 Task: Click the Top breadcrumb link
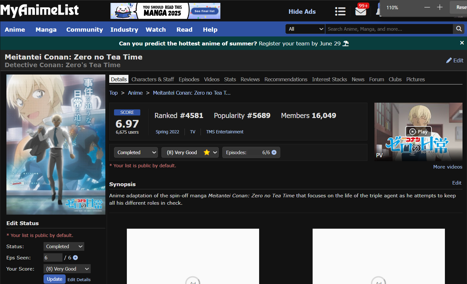point(113,93)
